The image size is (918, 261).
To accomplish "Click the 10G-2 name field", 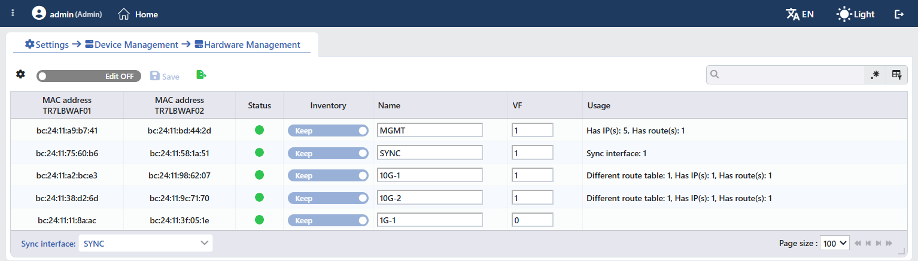I will pyautogui.click(x=430, y=198).
